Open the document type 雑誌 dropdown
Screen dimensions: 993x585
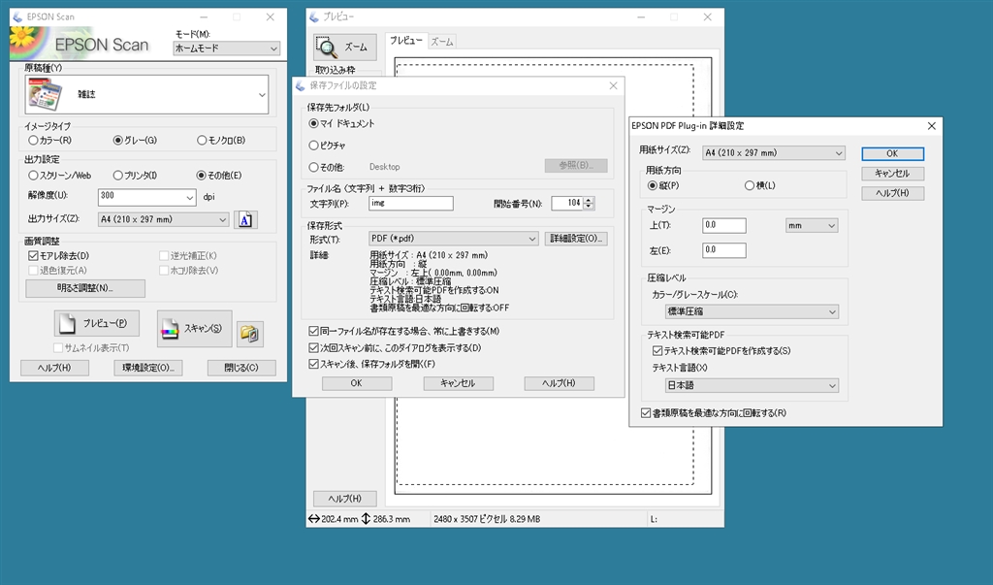point(147,94)
